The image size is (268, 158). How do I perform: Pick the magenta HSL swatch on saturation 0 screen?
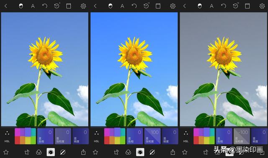[18, 132]
